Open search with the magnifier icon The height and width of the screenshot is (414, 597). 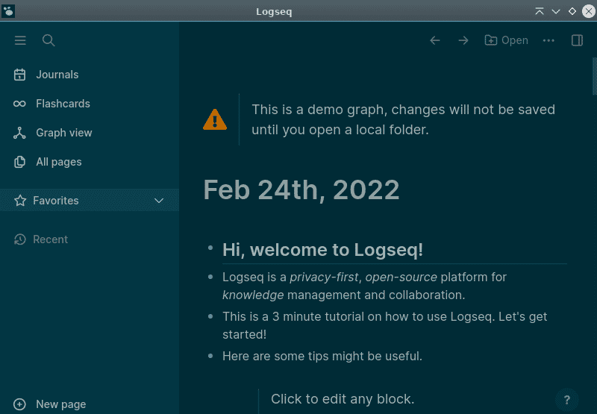coord(49,40)
